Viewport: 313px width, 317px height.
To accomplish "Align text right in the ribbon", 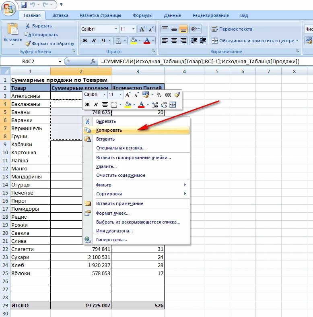I will pos(183,41).
